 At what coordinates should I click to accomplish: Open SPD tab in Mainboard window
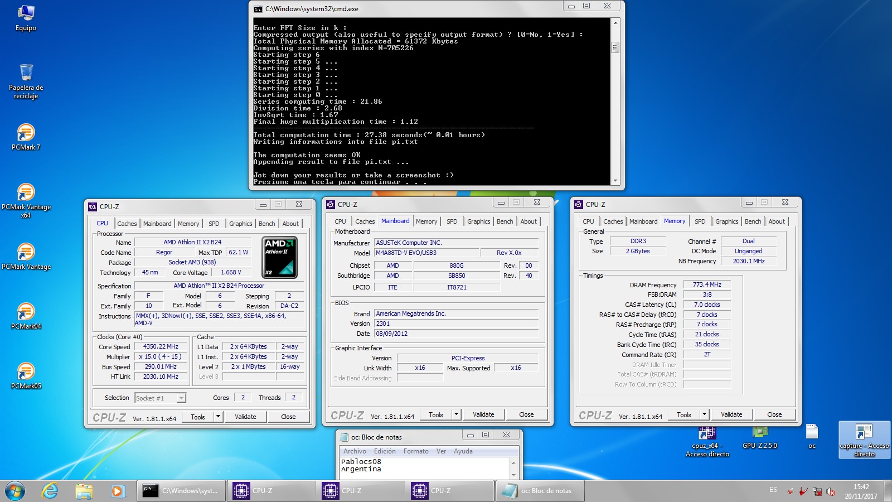coord(452,221)
